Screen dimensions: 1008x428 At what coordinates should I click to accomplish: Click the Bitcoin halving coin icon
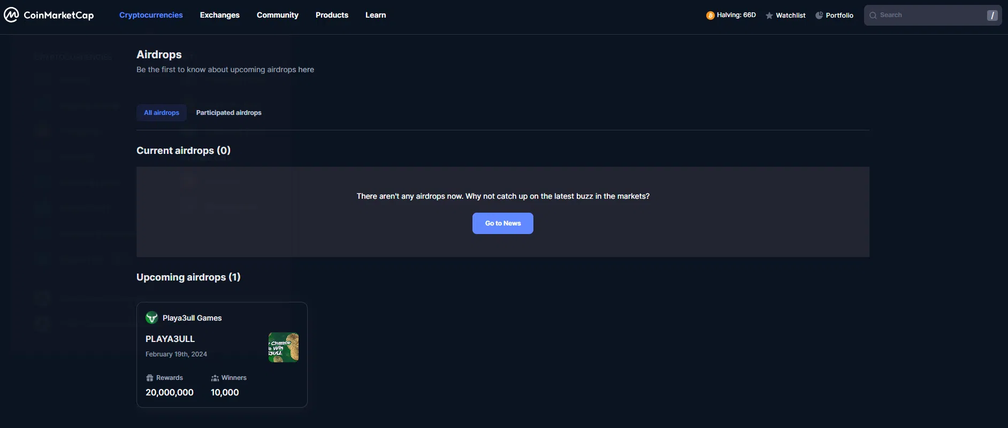(710, 15)
